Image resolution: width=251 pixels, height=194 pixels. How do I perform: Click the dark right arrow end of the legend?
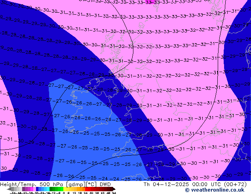[x=114, y=189]
